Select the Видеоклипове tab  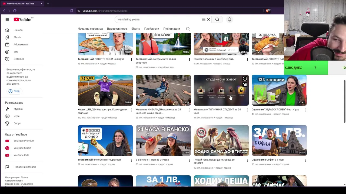pyautogui.click(x=117, y=29)
